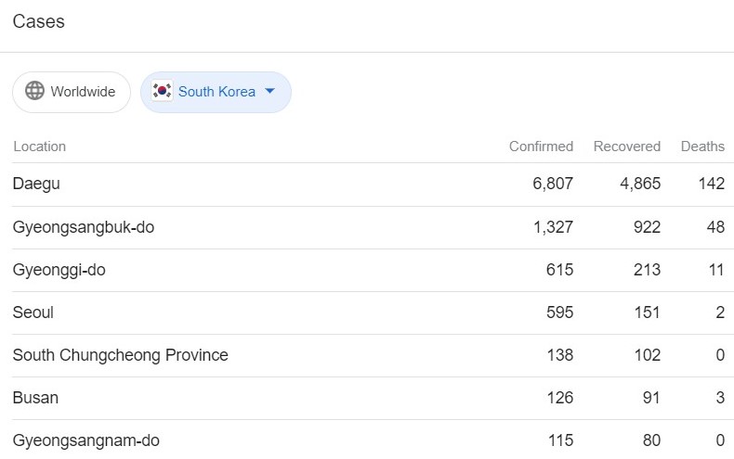Open the South Korea region selector
Image resolution: width=734 pixels, height=459 pixels.
pyautogui.click(x=216, y=92)
